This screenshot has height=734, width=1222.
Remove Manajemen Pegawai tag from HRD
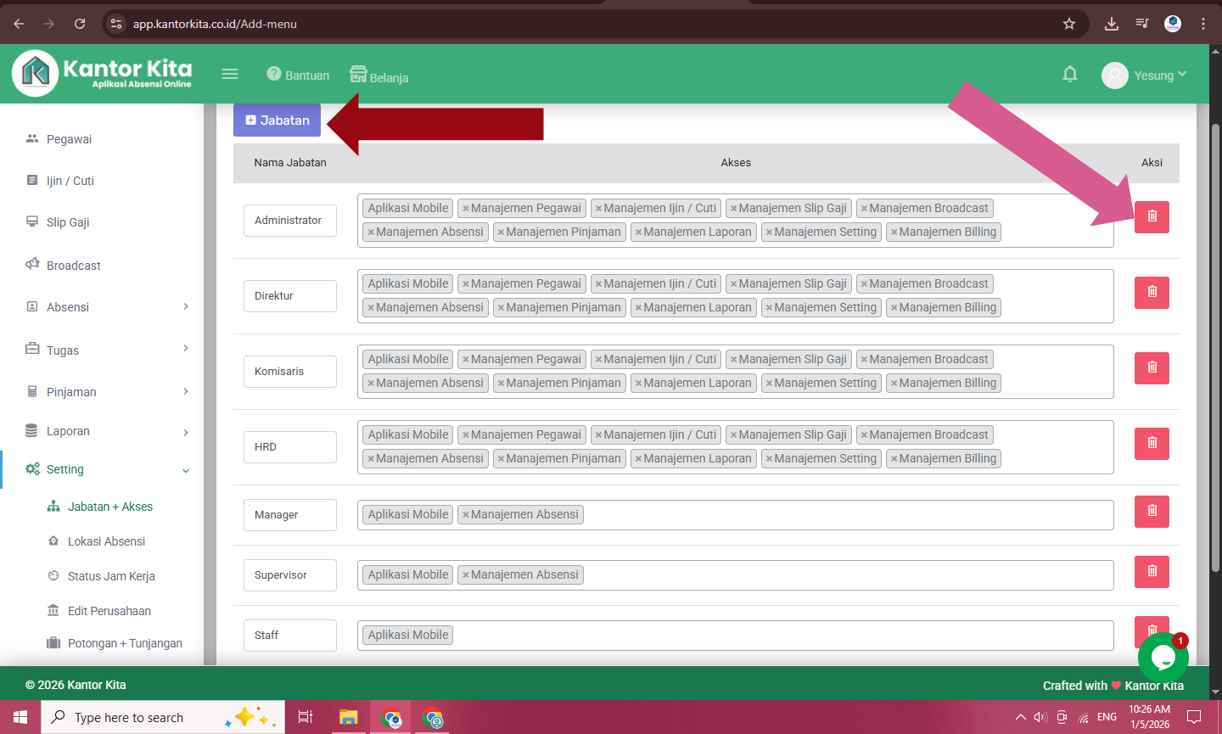click(465, 435)
